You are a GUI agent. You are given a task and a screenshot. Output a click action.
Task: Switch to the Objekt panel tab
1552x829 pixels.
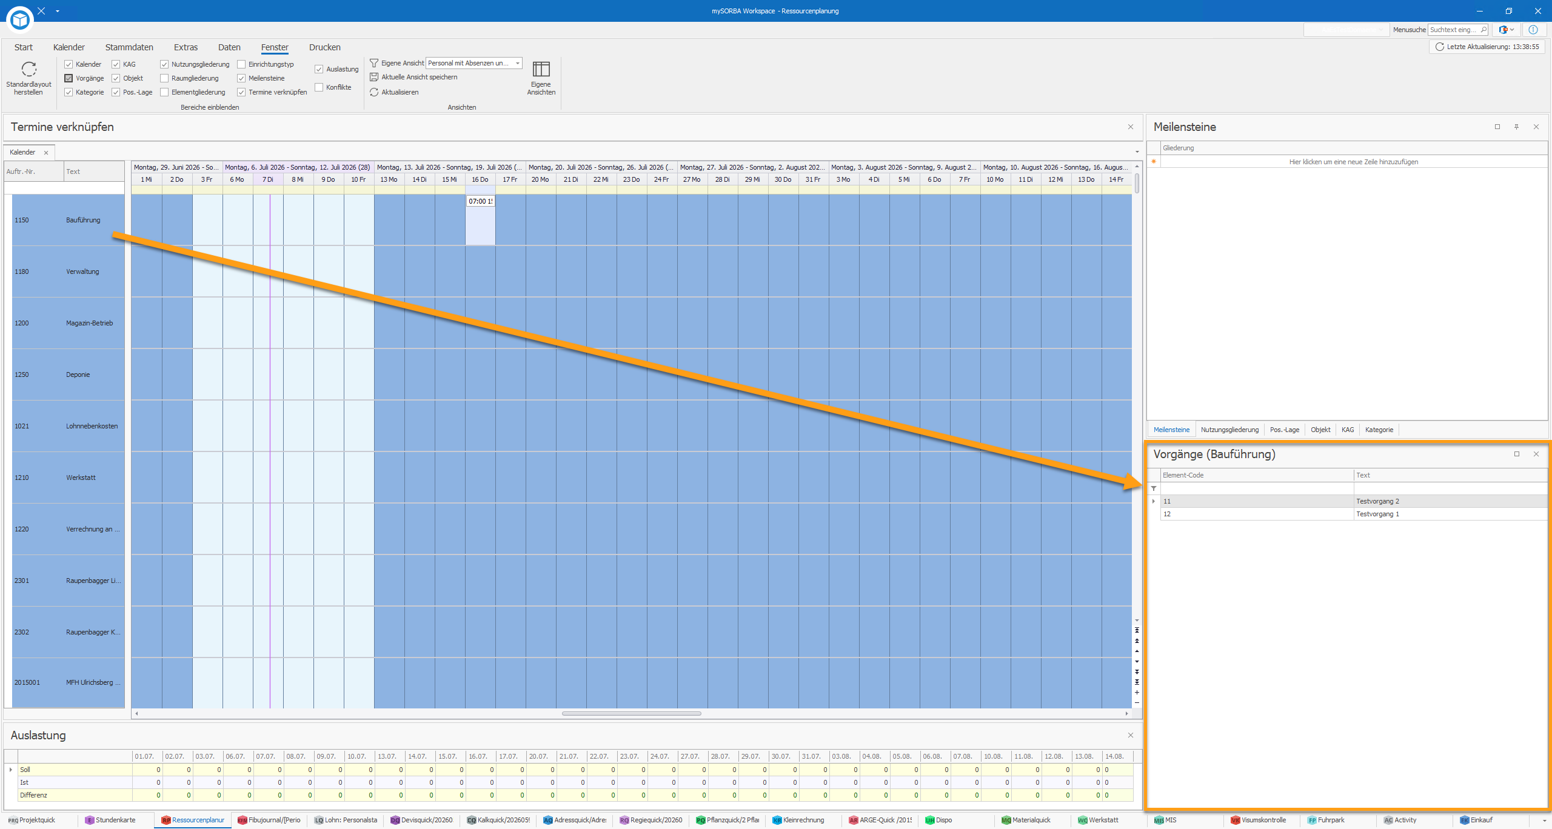pyautogui.click(x=1320, y=430)
